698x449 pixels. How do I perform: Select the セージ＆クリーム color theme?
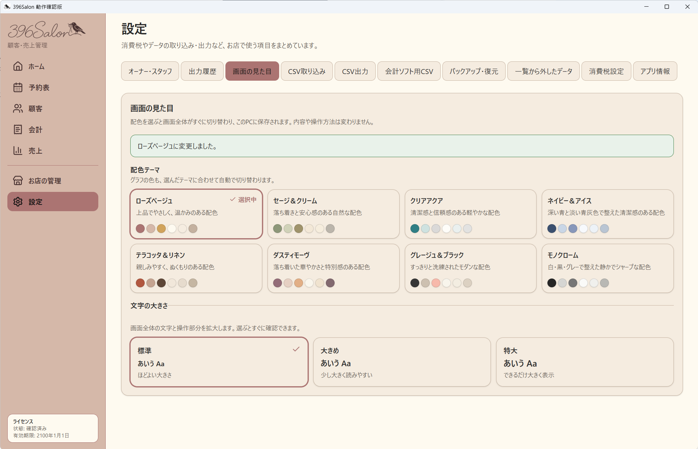[x=333, y=214]
